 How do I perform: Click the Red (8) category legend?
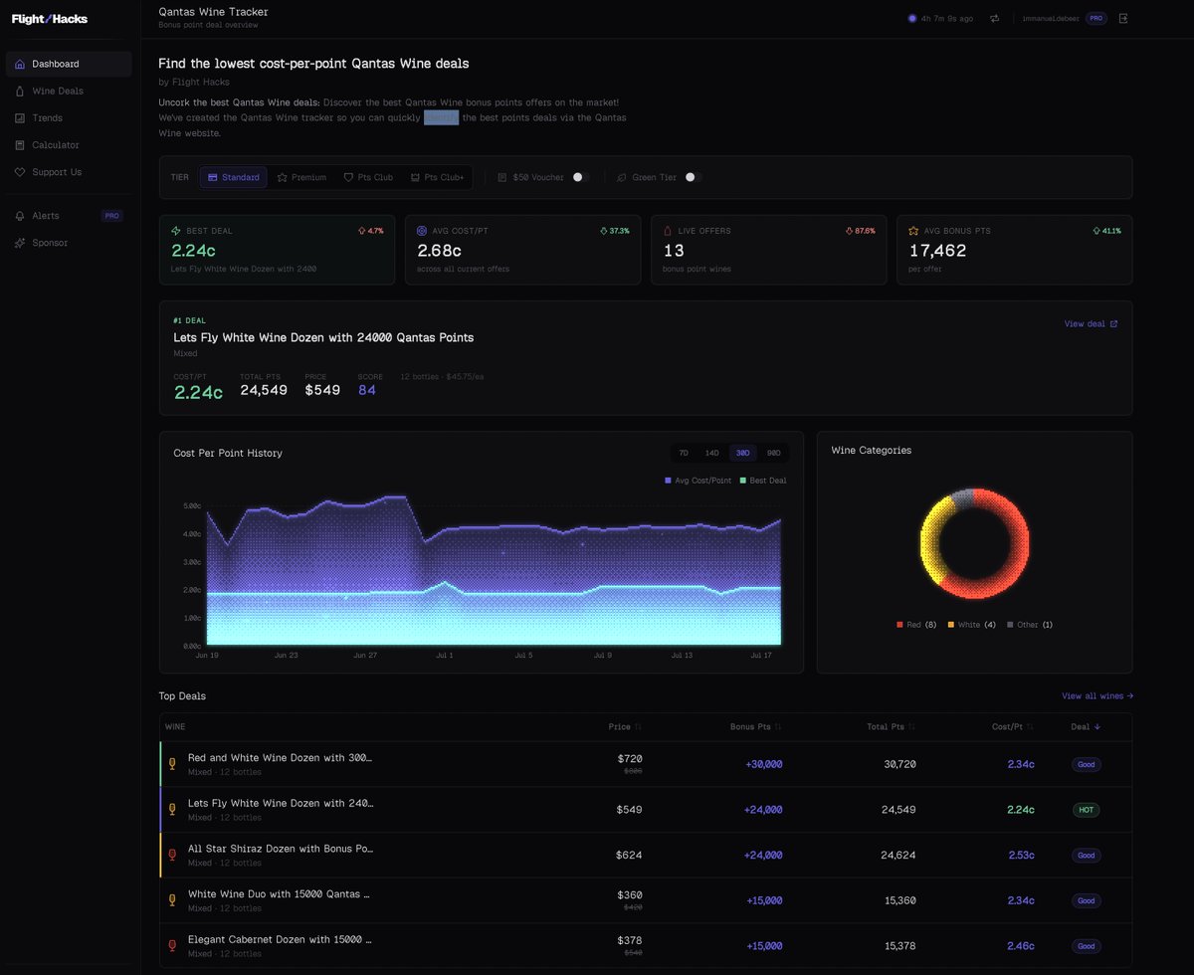pos(916,625)
